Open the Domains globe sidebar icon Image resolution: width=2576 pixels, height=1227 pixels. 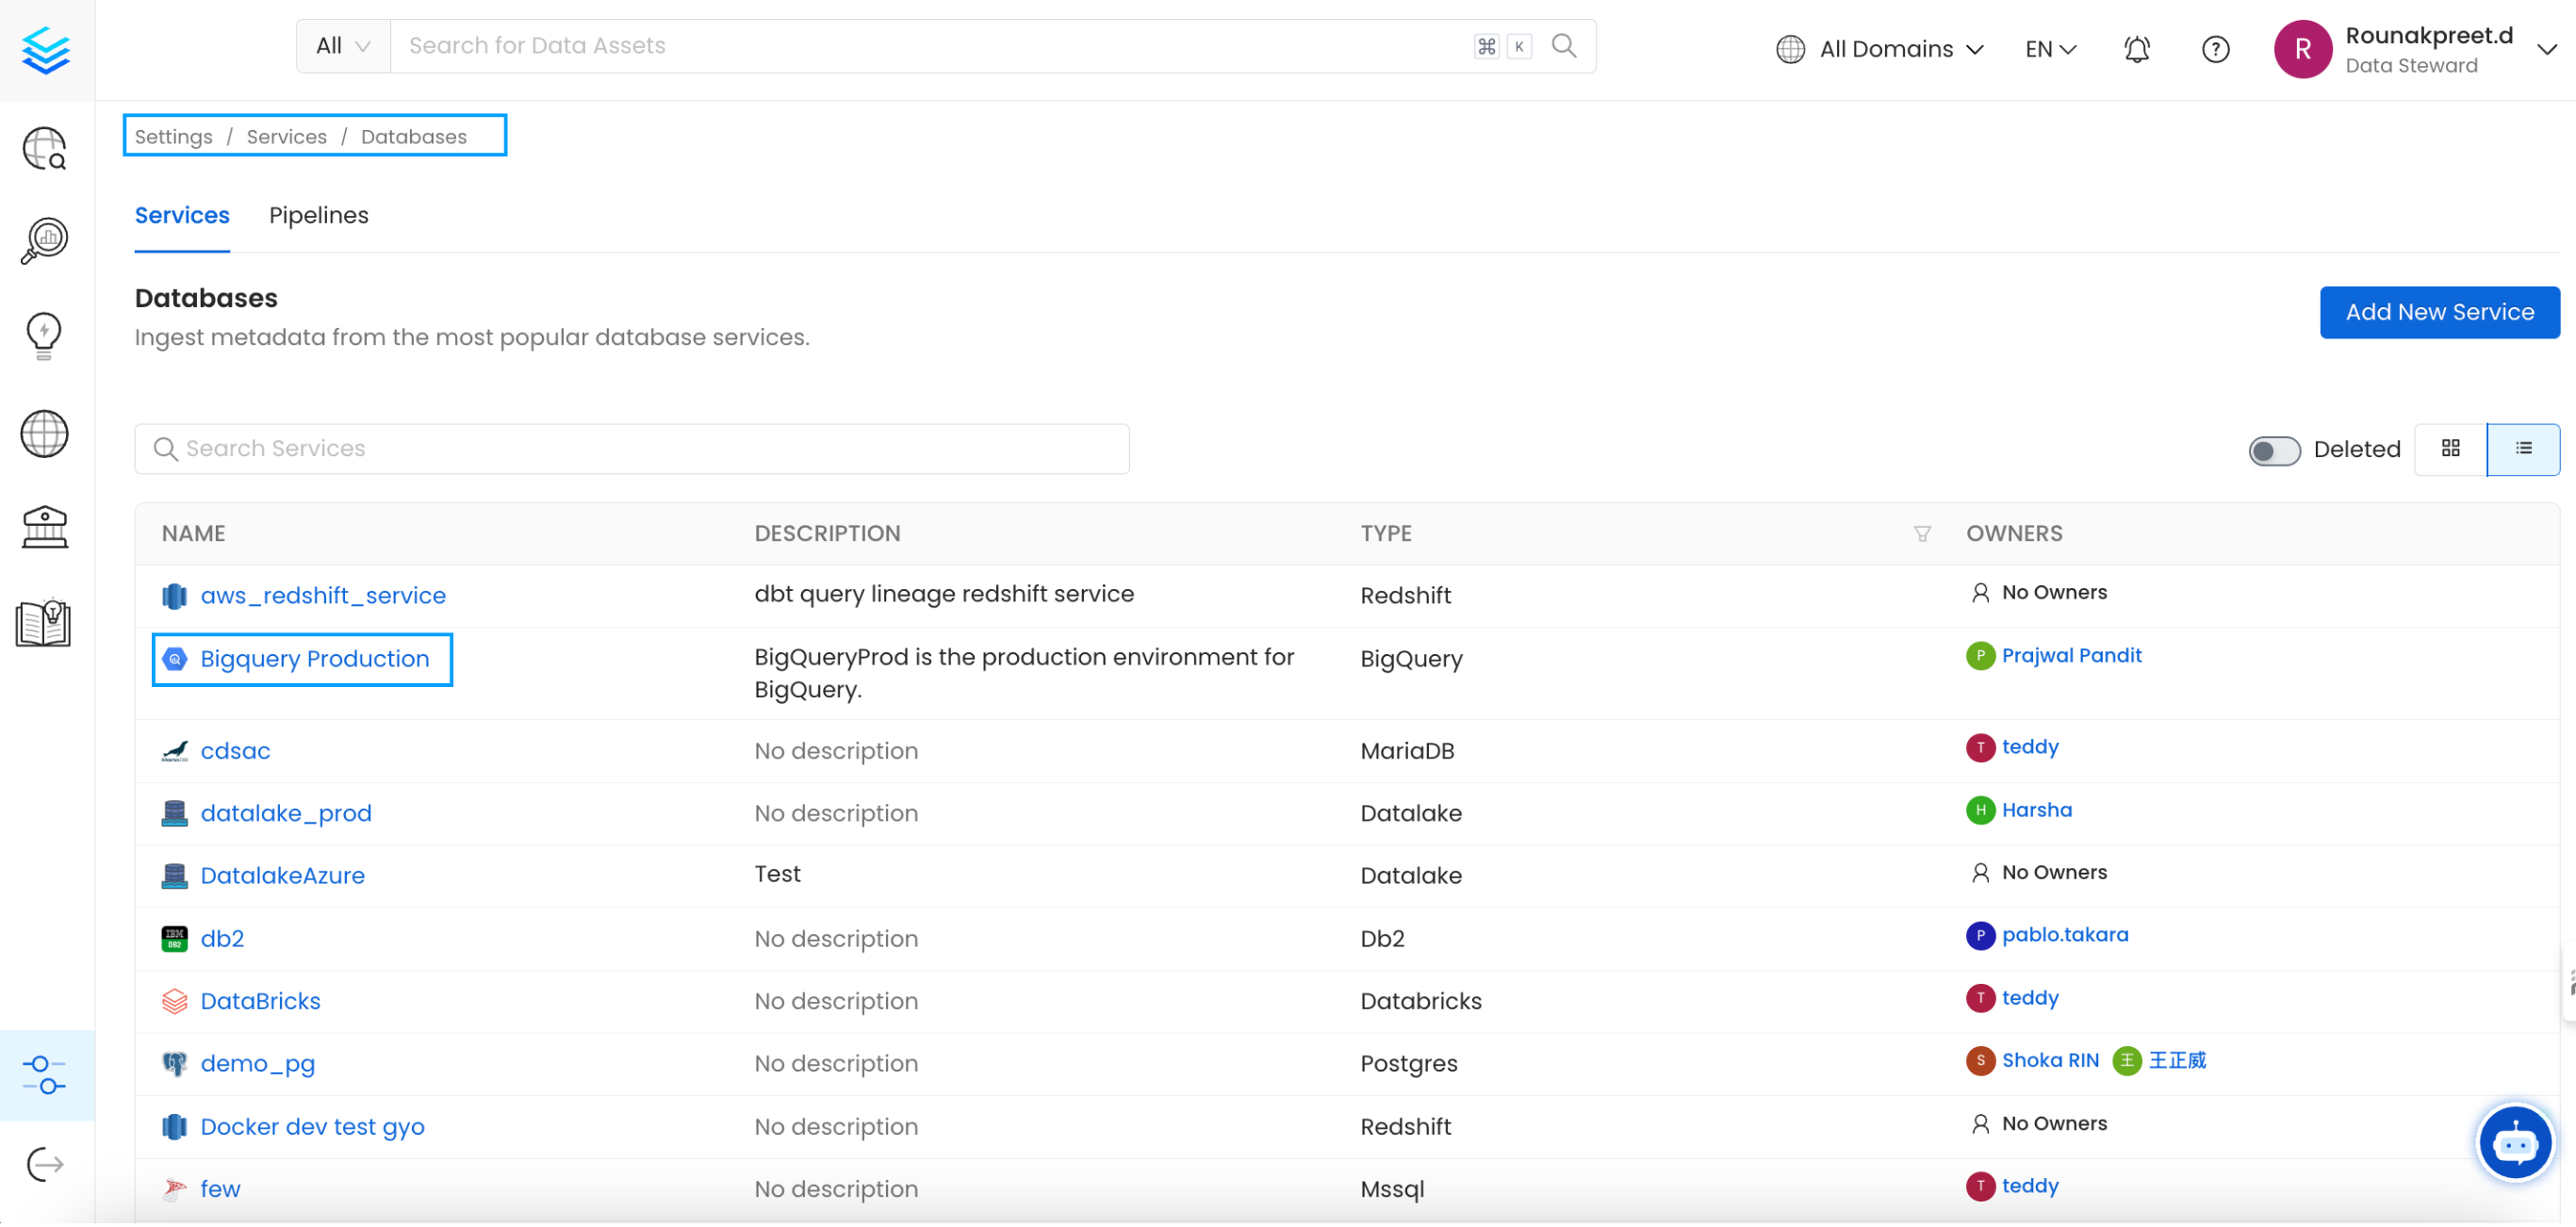(45, 434)
